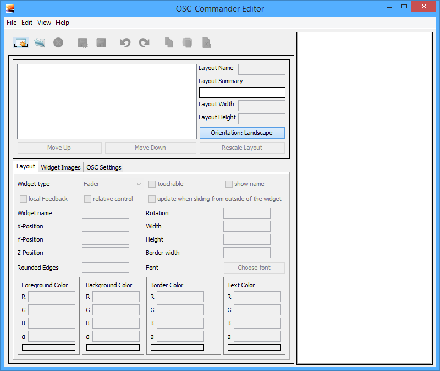The width and height of the screenshot is (440, 371).
Task: Toggle the touchable checkbox
Action: (152, 184)
